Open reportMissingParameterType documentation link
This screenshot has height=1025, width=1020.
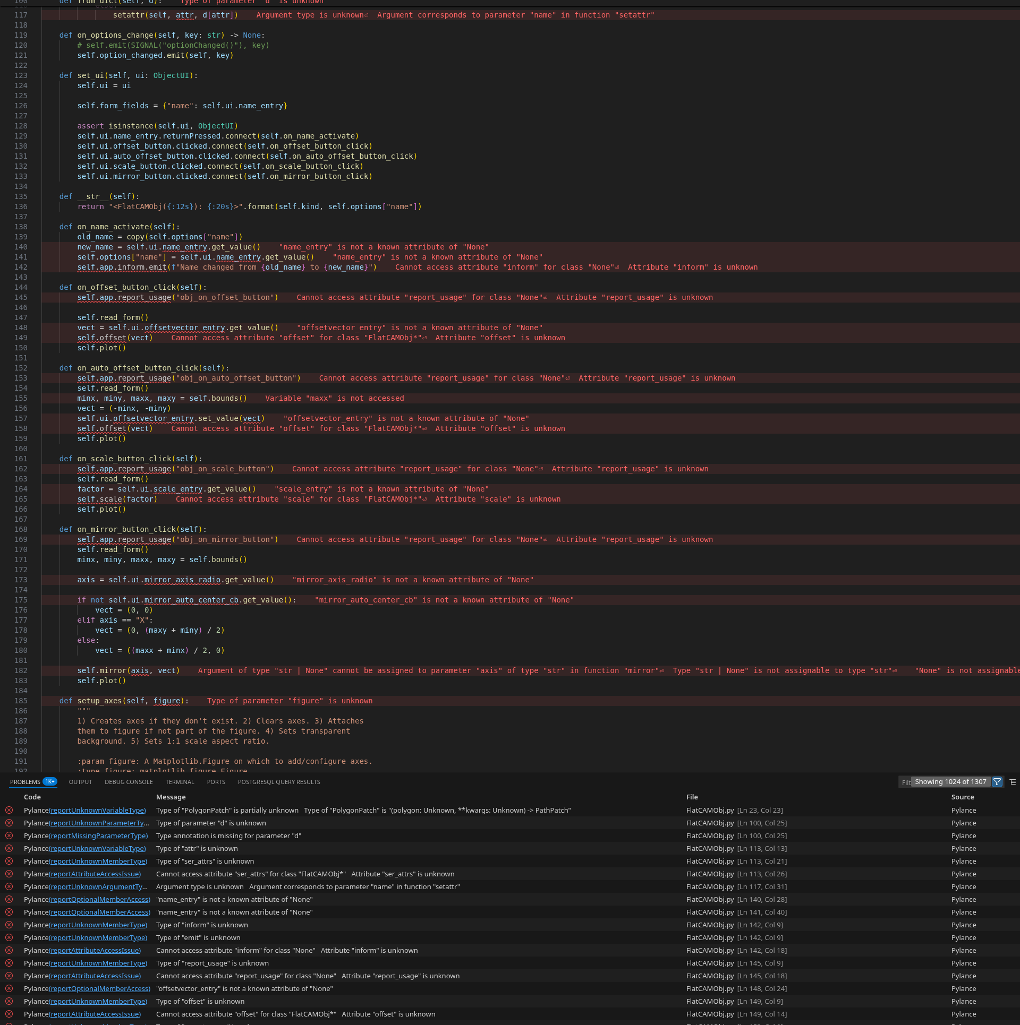coord(98,836)
